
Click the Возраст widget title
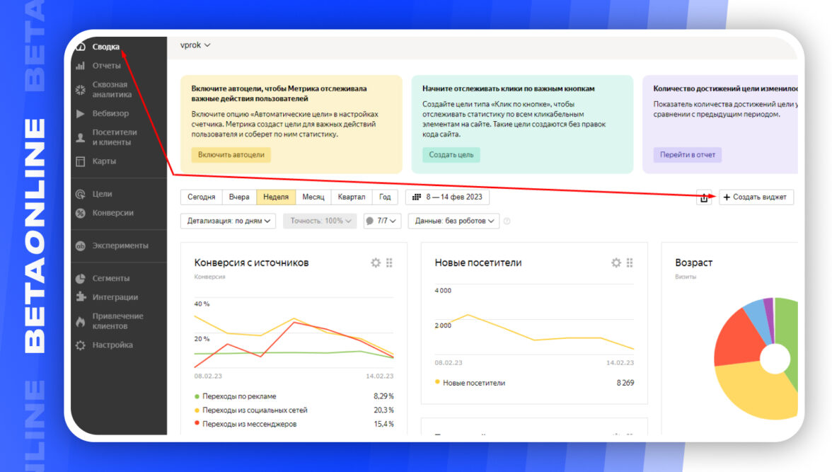693,263
